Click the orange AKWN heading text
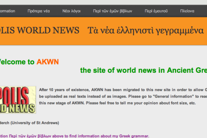 [x=48, y=62]
